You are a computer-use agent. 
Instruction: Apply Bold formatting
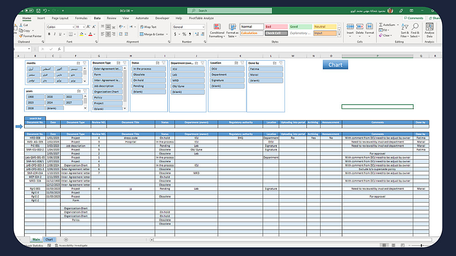pos(49,34)
